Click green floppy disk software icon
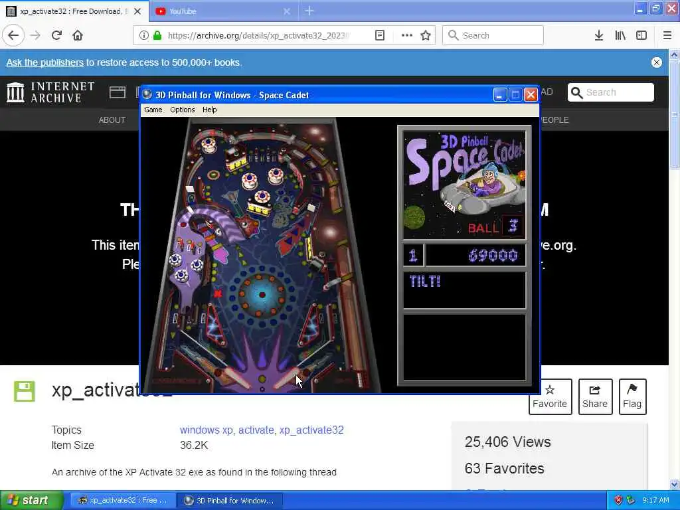The height and width of the screenshot is (510, 680). (25, 391)
